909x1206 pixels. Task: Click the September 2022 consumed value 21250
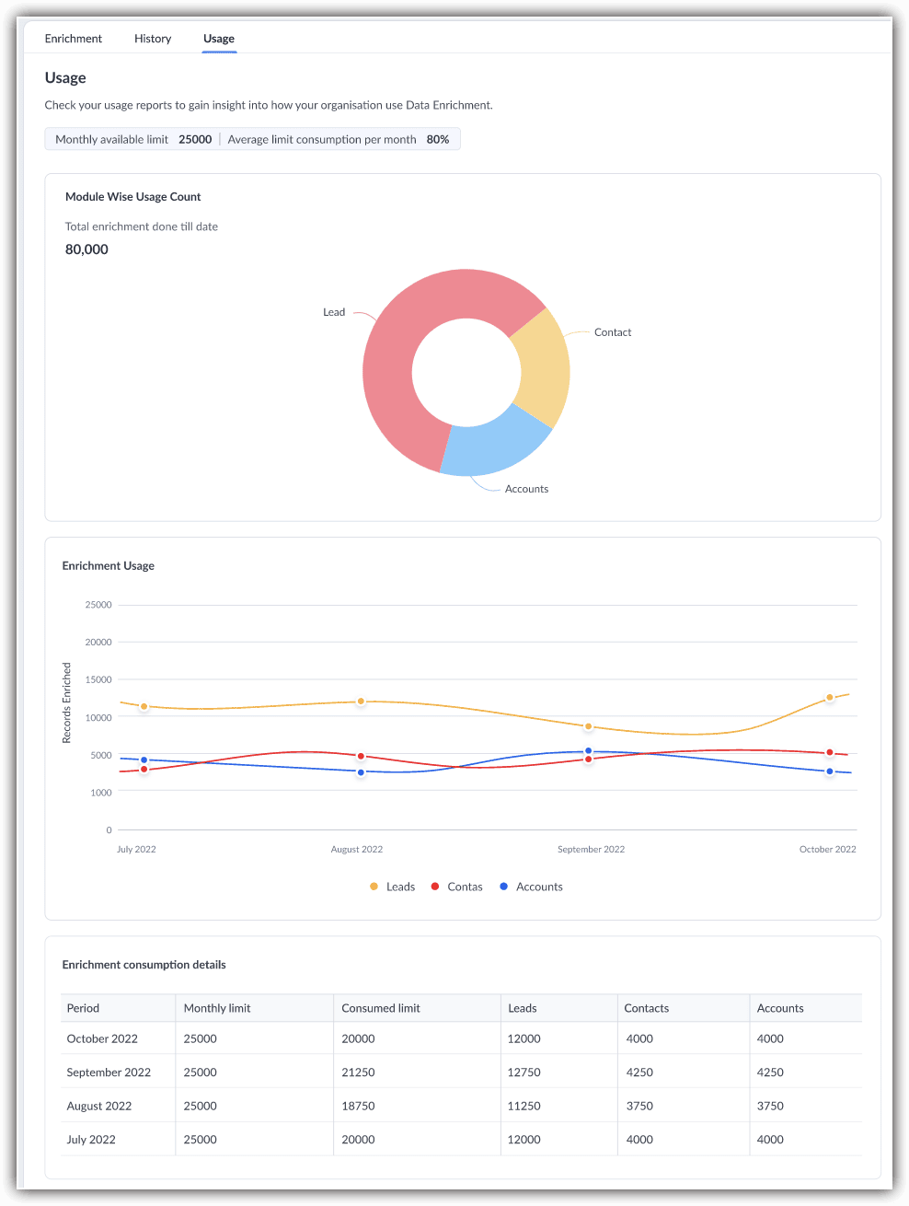click(x=359, y=1073)
